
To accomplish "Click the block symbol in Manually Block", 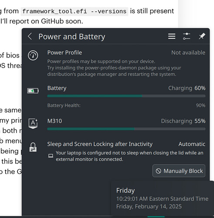I will pos(158,171).
